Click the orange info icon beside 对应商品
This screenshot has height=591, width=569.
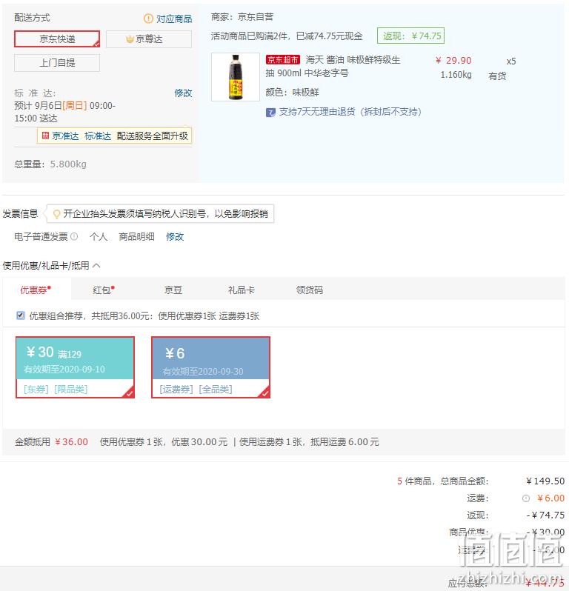(148, 18)
